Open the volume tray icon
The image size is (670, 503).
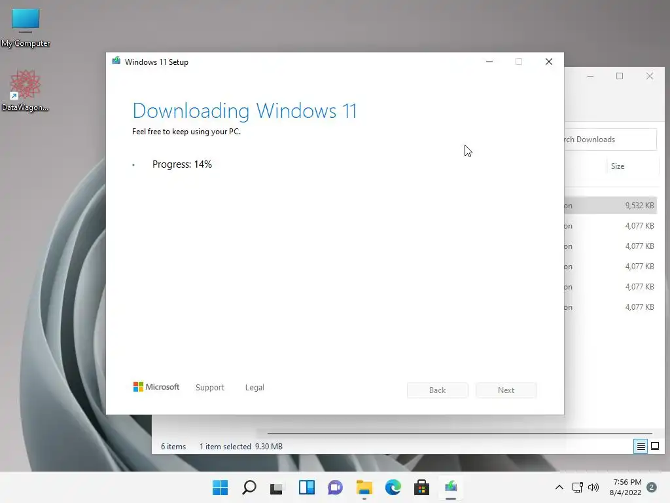(593, 487)
